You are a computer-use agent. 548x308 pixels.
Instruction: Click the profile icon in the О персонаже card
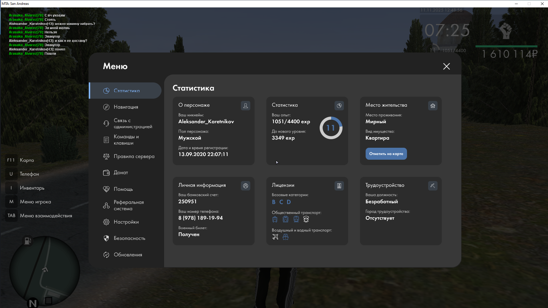(245, 106)
